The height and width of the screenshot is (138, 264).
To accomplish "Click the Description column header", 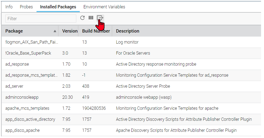I will pyautogui.click(x=128, y=31).
